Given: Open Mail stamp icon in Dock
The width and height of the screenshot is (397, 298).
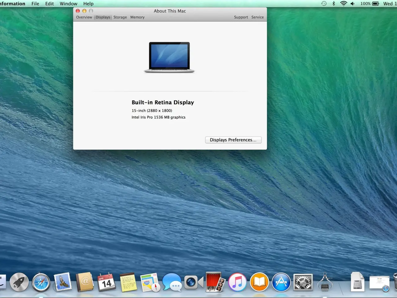Looking at the screenshot, I should 63,282.
